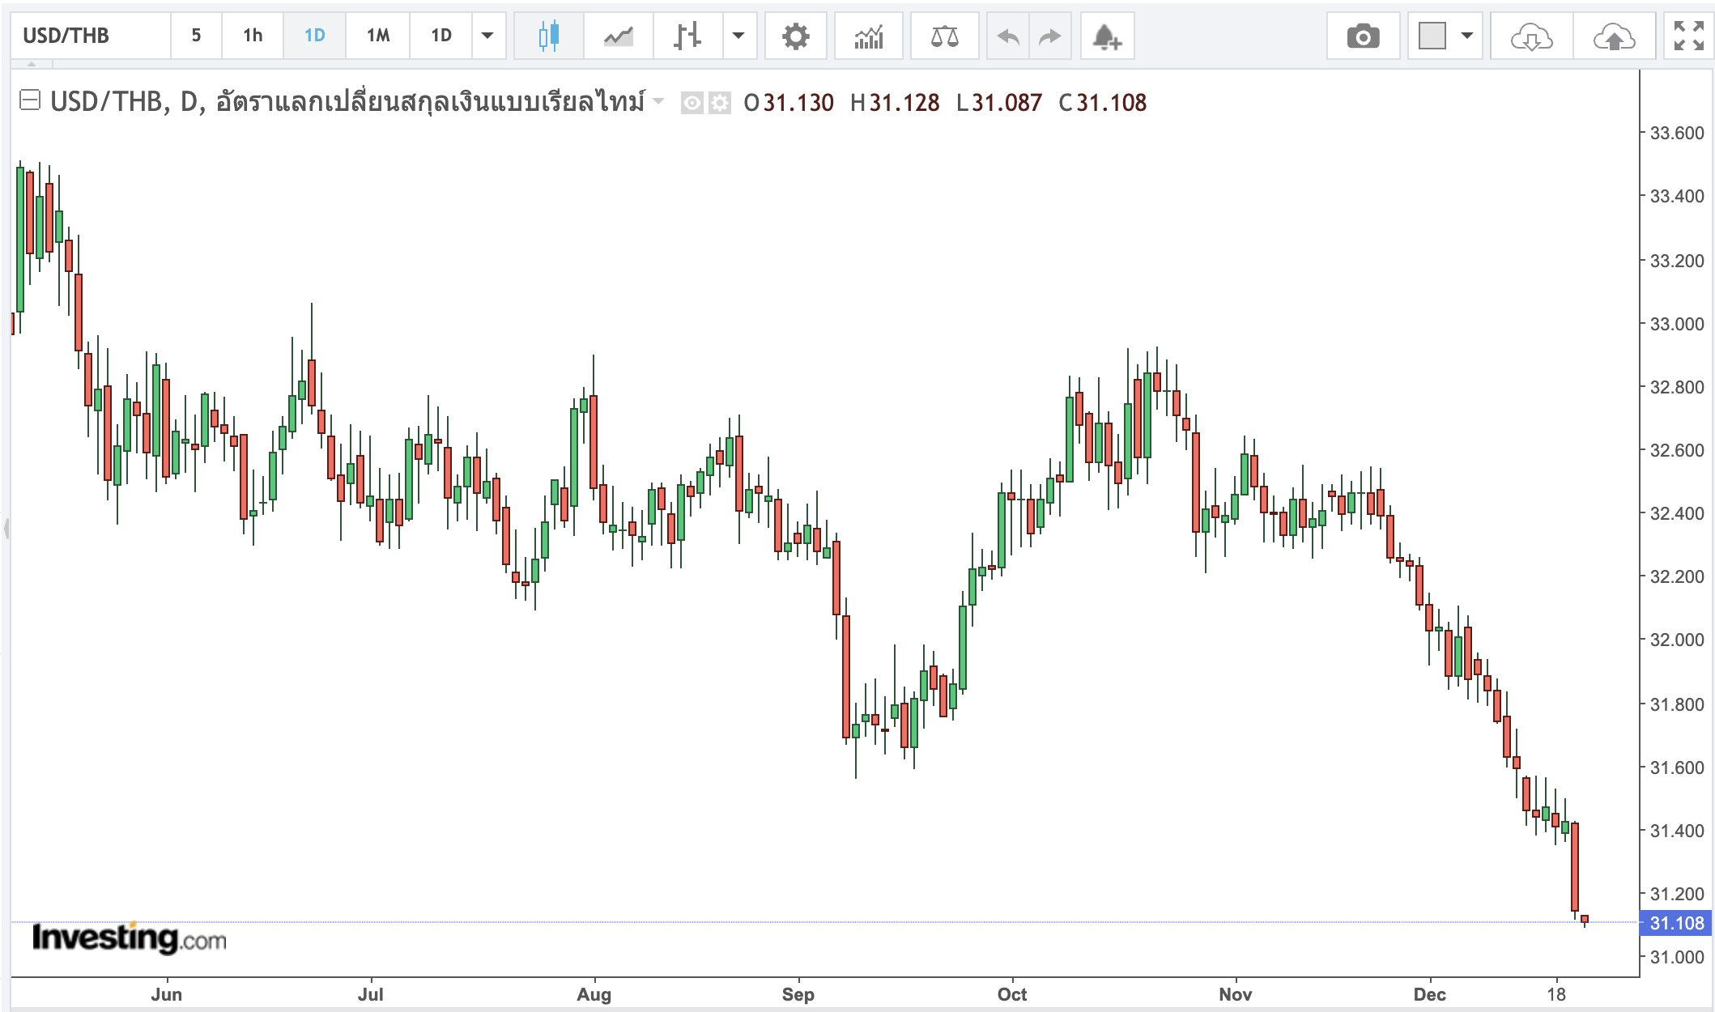Switch to the 1M timeframe
The image size is (1715, 1012).
pyautogui.click(x=377, y=36)
